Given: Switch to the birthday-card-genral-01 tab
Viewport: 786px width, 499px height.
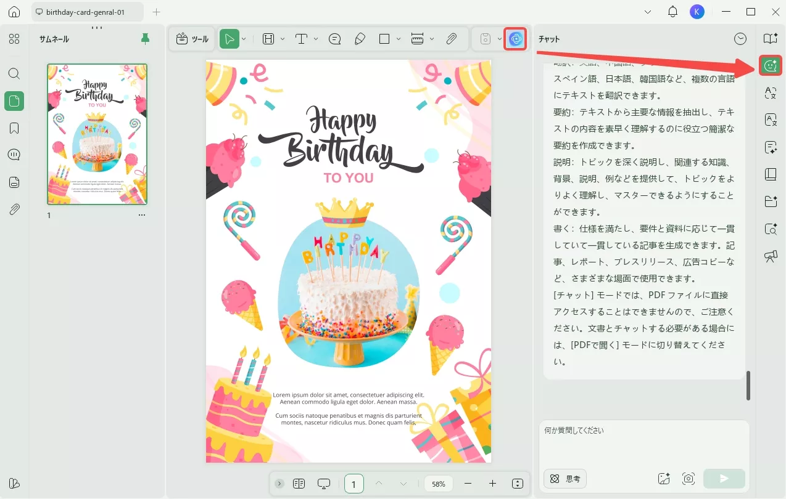Looking at the screenshot, I should 87,12.
